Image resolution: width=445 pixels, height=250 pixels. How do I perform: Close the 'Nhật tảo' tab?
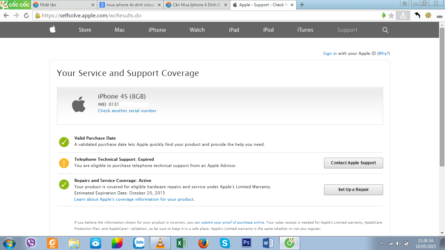click(92, 5)
